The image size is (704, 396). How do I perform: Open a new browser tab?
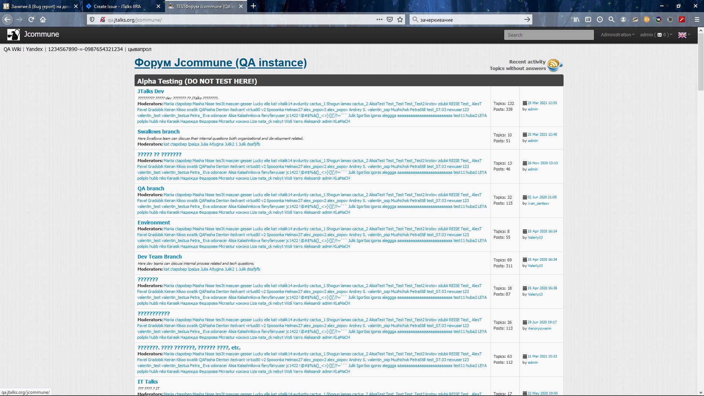[x=253, y=6]
